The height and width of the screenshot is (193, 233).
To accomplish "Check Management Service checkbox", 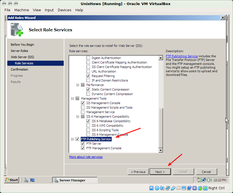I will (83, 112).
